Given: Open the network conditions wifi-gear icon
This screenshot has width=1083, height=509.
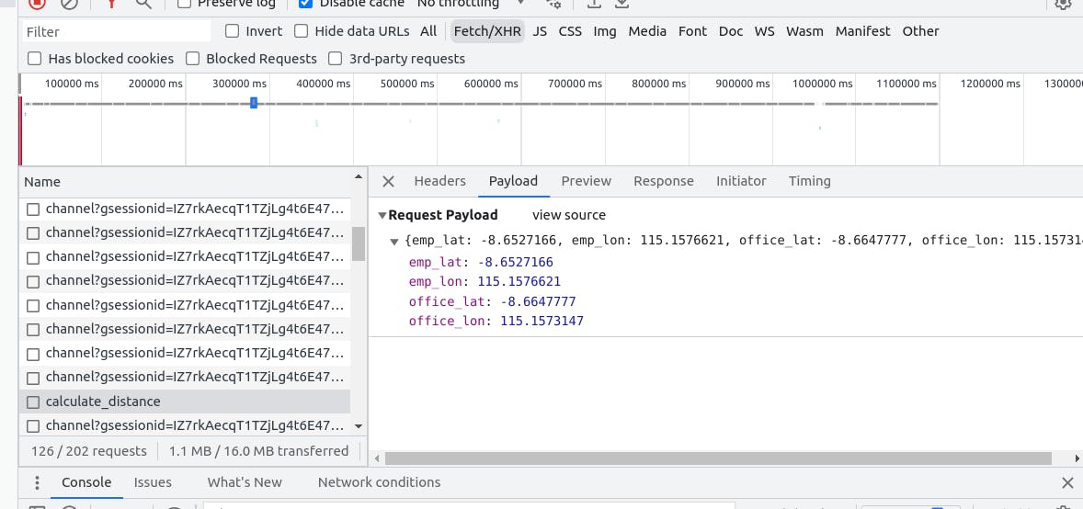Looking at the screenshot, I should 553,4.
